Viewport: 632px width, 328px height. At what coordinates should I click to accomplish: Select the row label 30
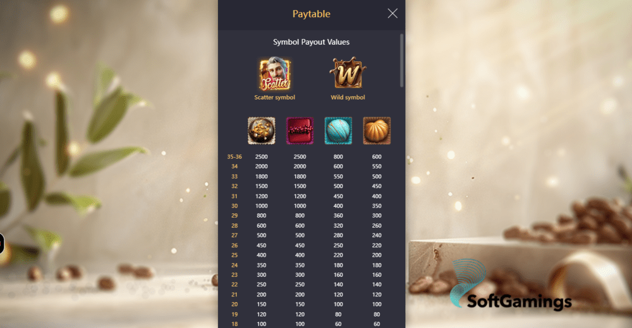[234, 206]
